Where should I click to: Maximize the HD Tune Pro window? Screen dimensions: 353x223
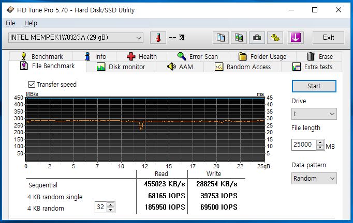pyautogui.click(x=315, y=10)
